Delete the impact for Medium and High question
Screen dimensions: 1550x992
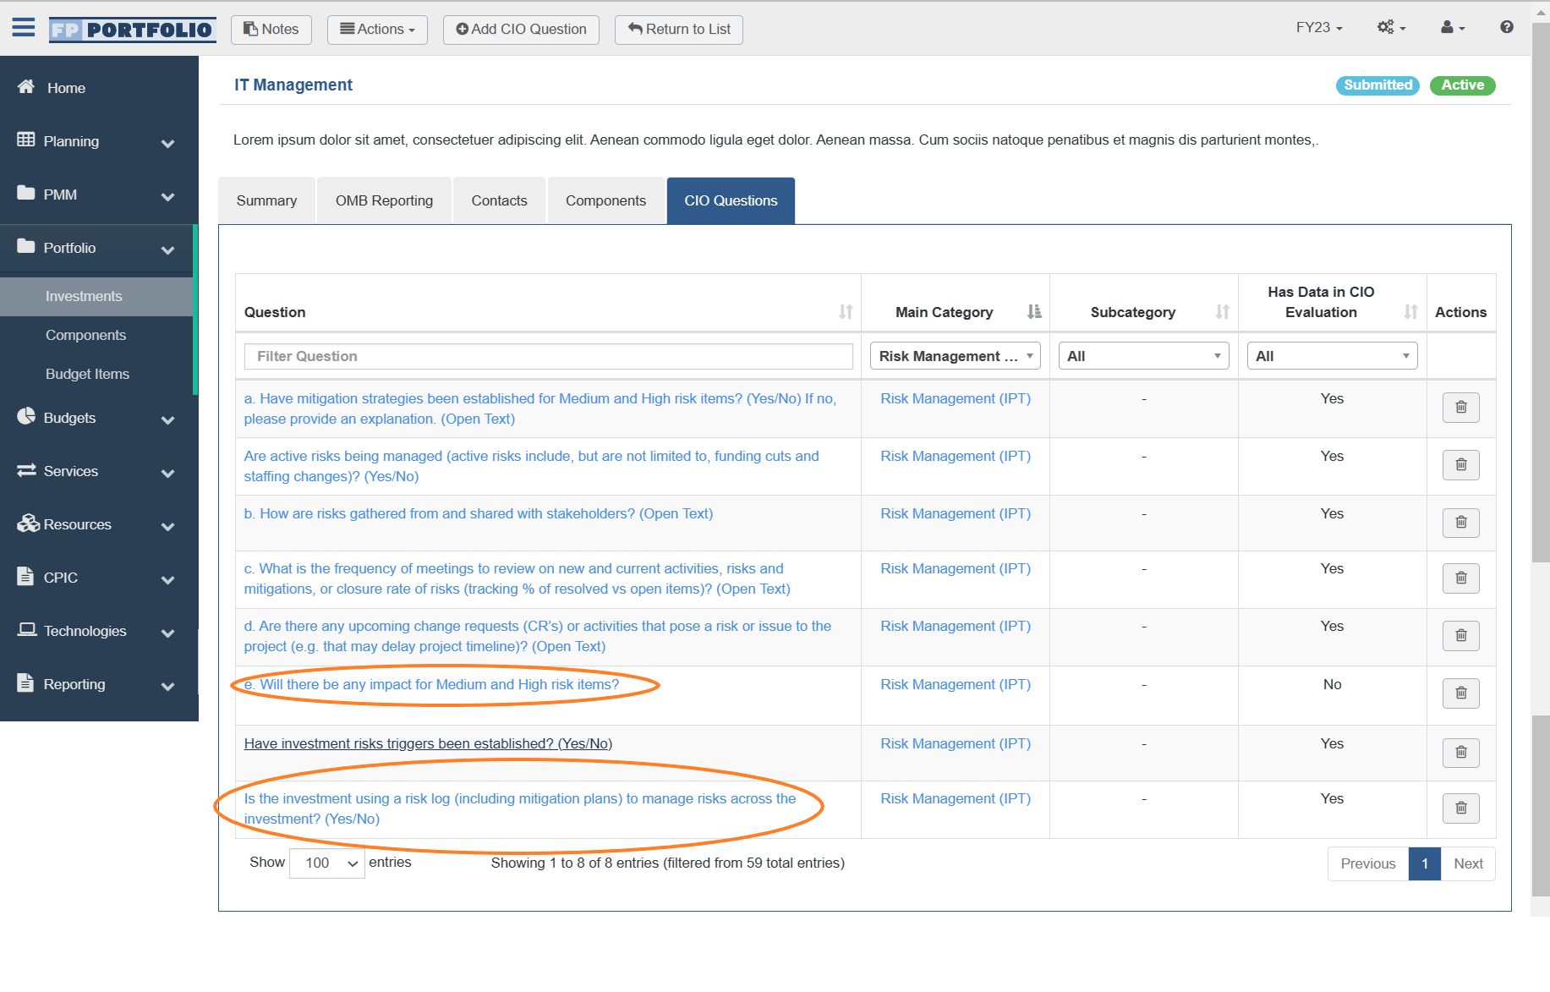point(1460,693)
